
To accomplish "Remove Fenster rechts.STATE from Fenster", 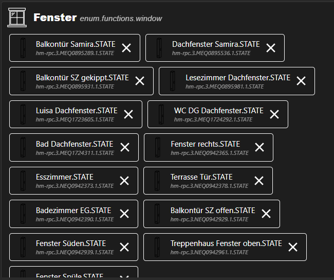I will pyautogui.click(x=259, y=147).
